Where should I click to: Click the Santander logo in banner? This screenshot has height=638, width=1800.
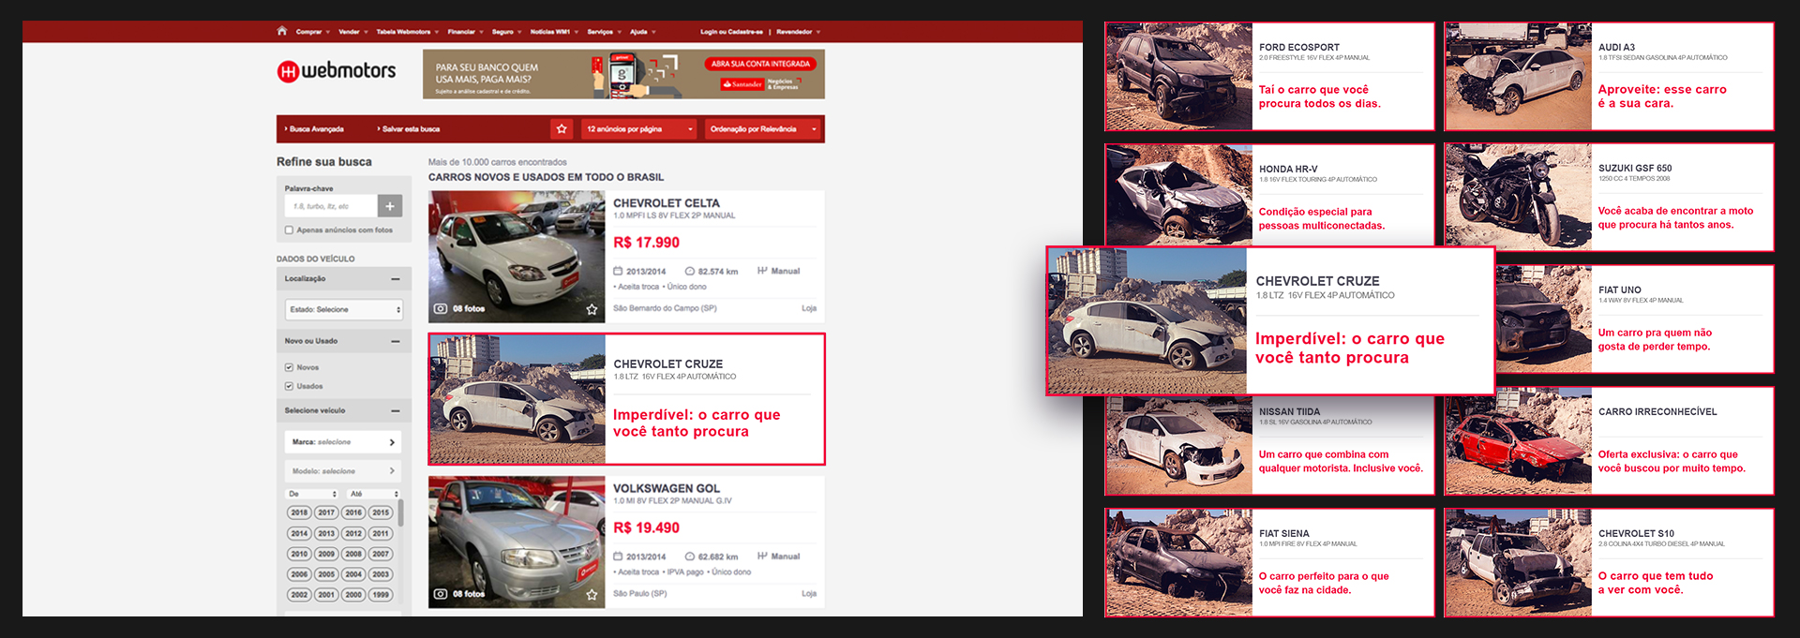pos(742,84)
